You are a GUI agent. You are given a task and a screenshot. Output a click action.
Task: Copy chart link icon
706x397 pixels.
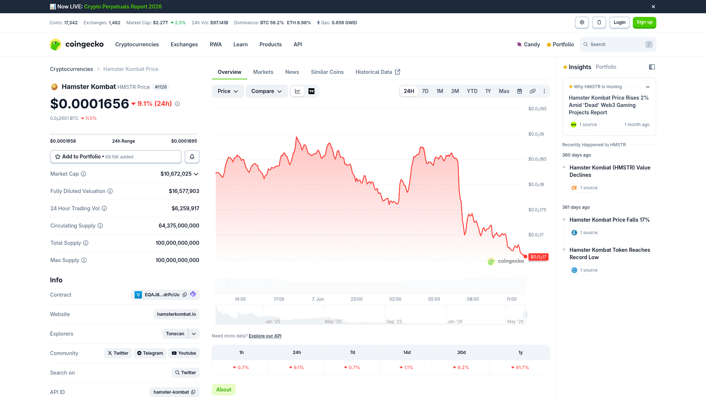tap(532, 91)
